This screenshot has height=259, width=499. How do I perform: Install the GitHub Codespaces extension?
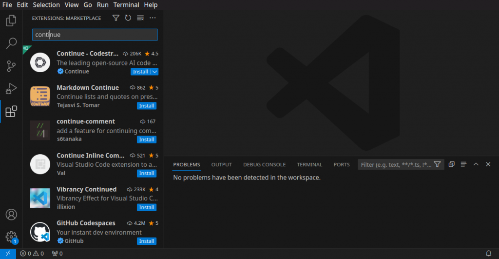[147, 241]
